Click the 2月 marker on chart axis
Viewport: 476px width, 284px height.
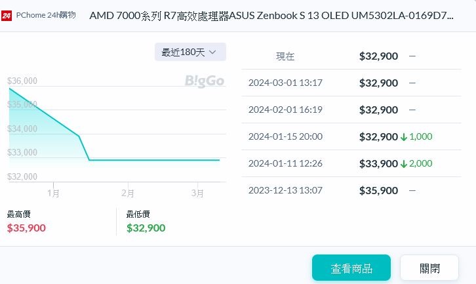pyautogui.click(x=127, y=193)
